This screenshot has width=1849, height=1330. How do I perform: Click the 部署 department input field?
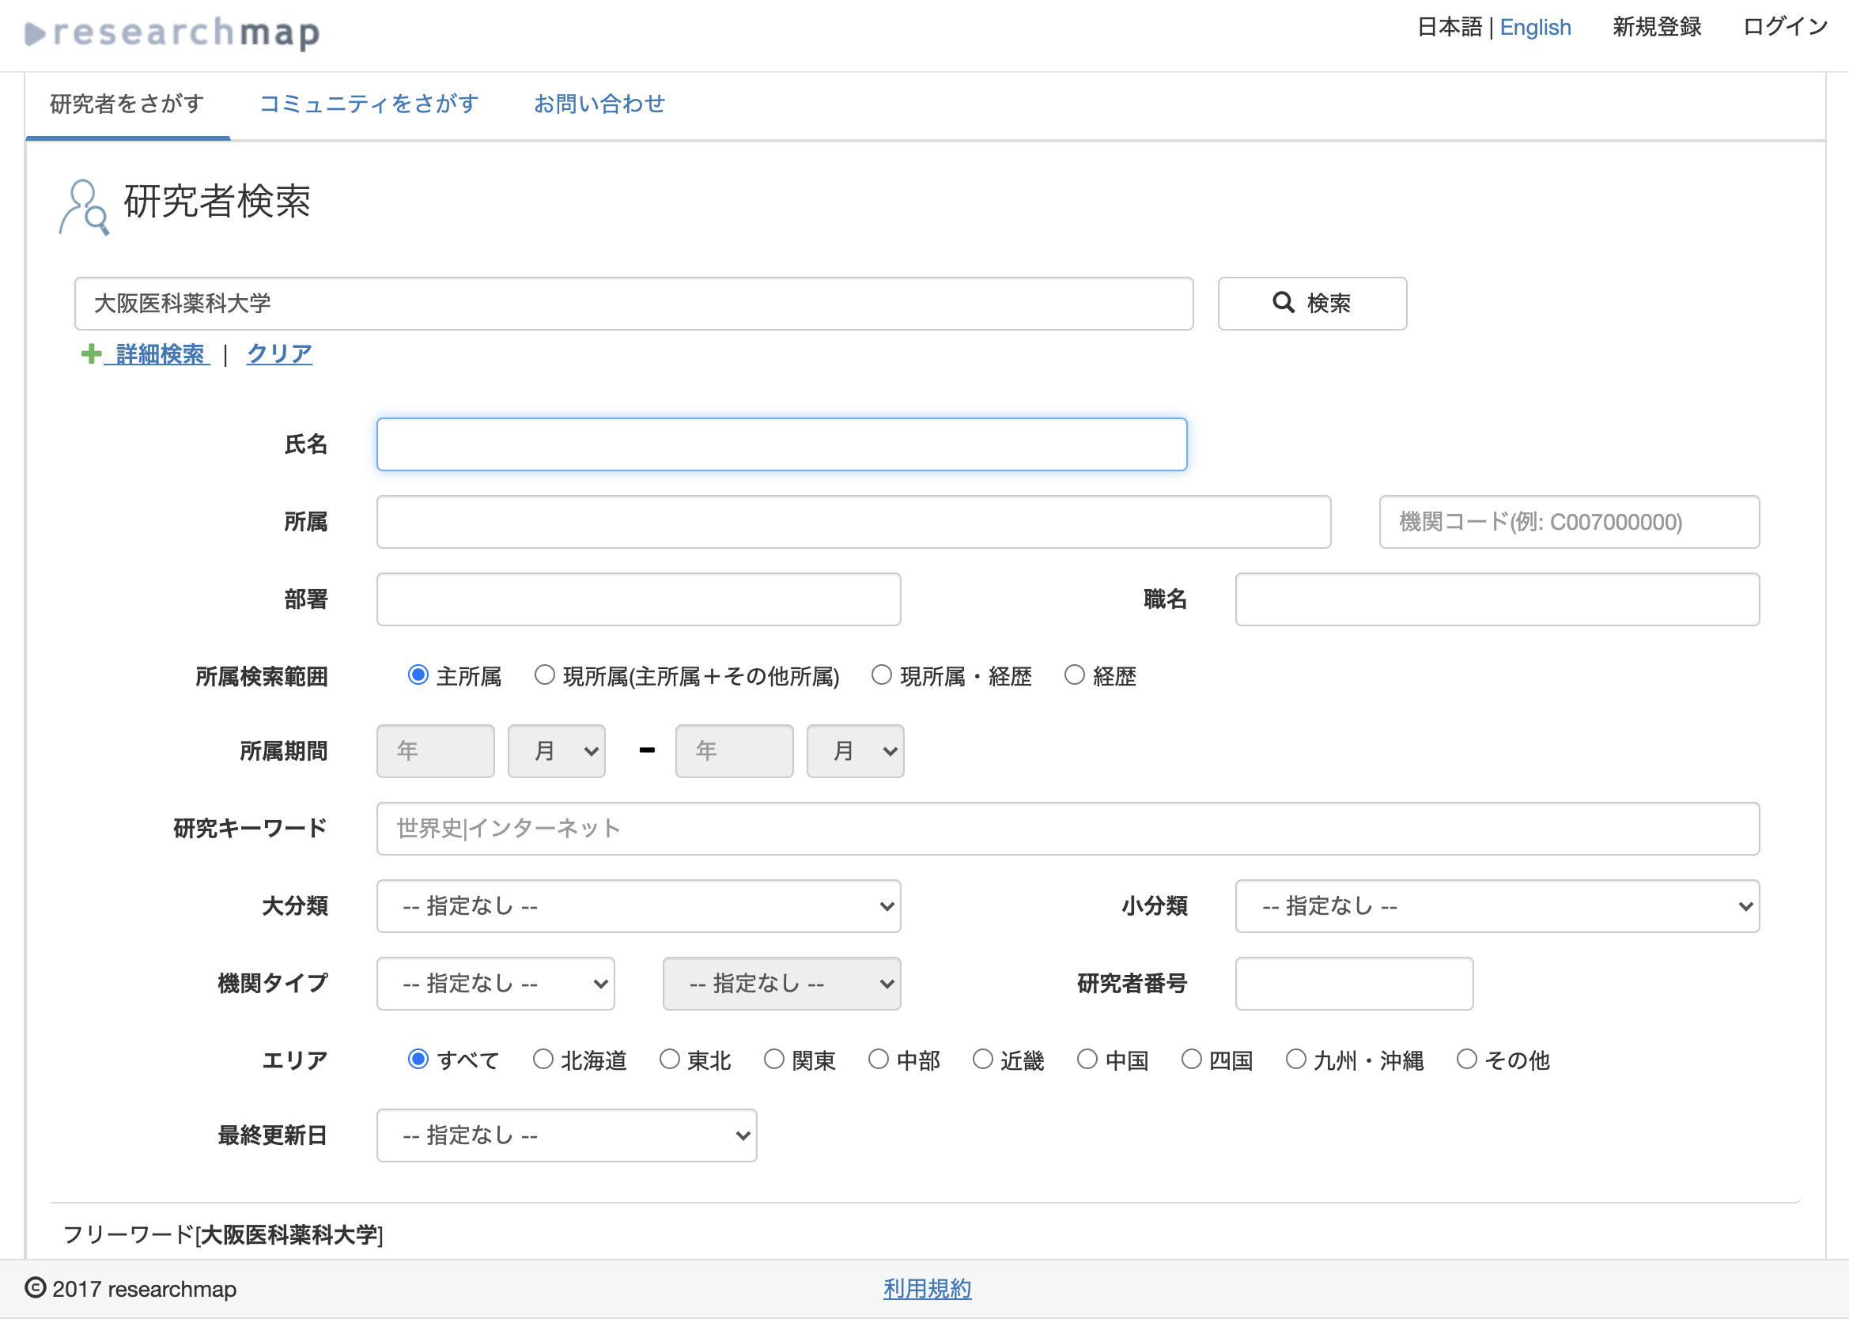(x=638, y=599)
